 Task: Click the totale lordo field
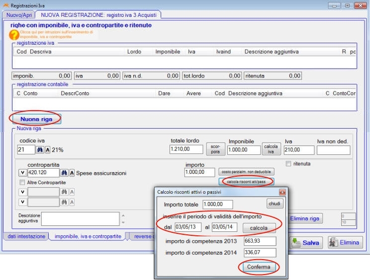click(186, 149)
